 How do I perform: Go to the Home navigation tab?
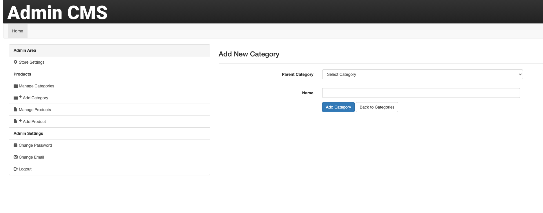point(18,31)
